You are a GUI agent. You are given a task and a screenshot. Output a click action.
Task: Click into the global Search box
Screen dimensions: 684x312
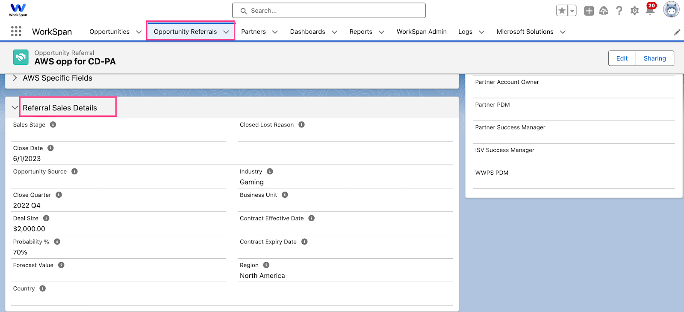point(329,11)
